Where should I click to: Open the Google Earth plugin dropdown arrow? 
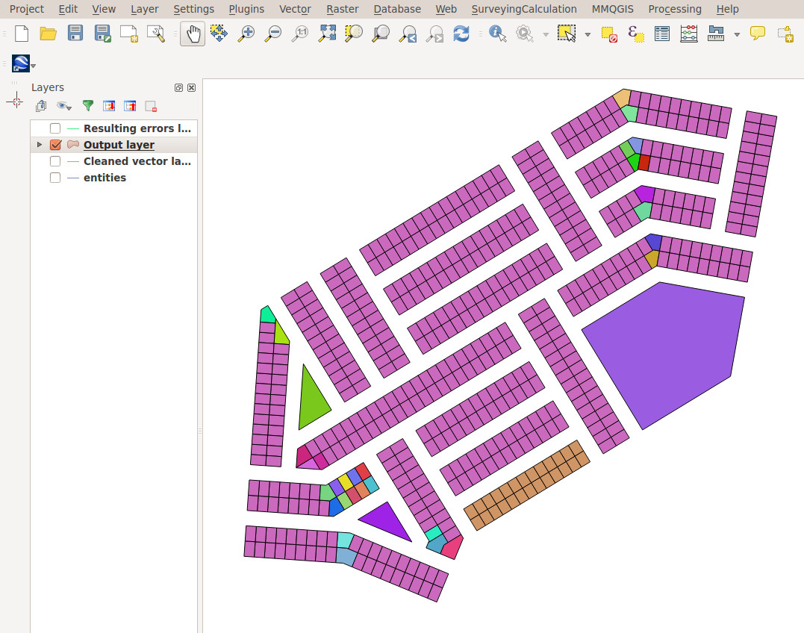pos(34,66)
